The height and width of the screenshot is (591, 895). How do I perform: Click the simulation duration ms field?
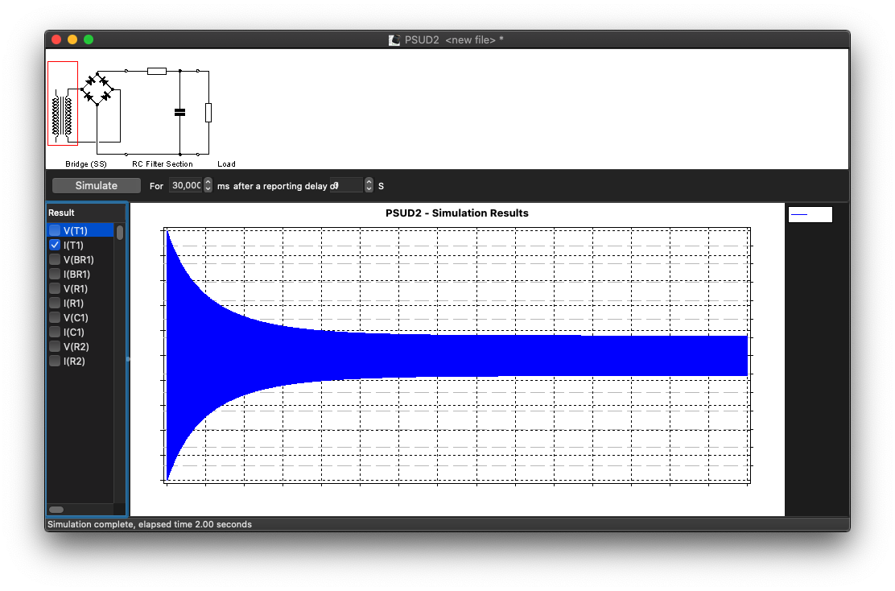tap(186, 185)
